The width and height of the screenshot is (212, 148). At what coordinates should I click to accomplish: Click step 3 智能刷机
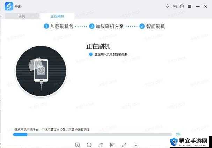coord(152,26)
